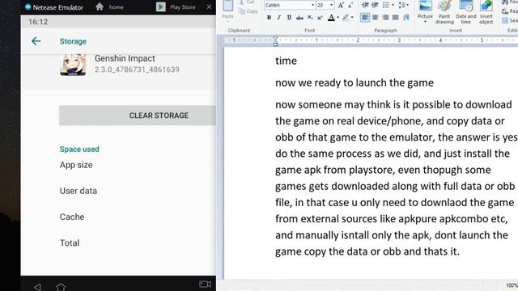Click 'now we ready to launch the game'
Image resolution: width=518 pixels, height=291 pixels.
point(355,82)
